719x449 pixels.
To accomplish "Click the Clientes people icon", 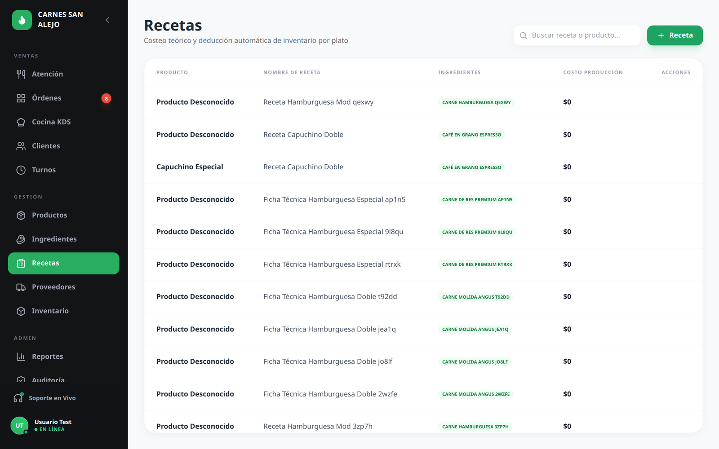I will [x=21, y=146].
